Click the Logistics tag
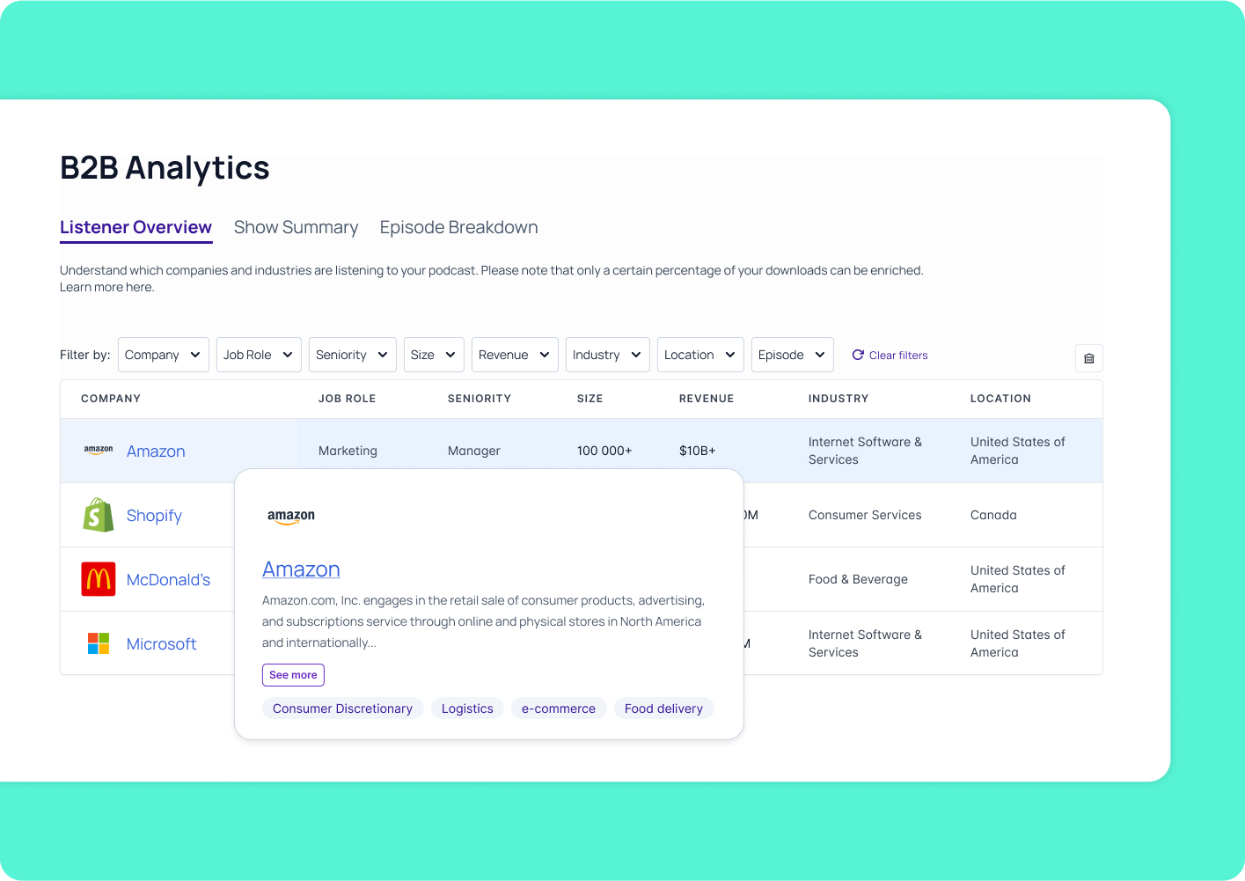Screen dimensions: 1245x881 pos(467,708)
